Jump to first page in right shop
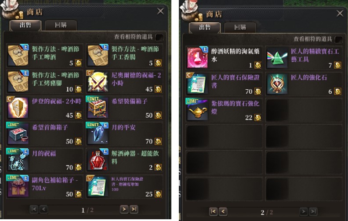Image resolution: width=348 pixels, height=221 pixels. (x=213, y=212)
